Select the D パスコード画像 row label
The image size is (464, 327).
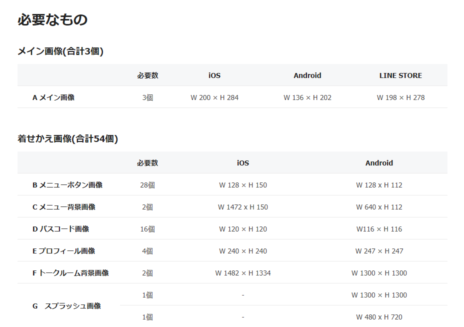[x=60, y=229]
